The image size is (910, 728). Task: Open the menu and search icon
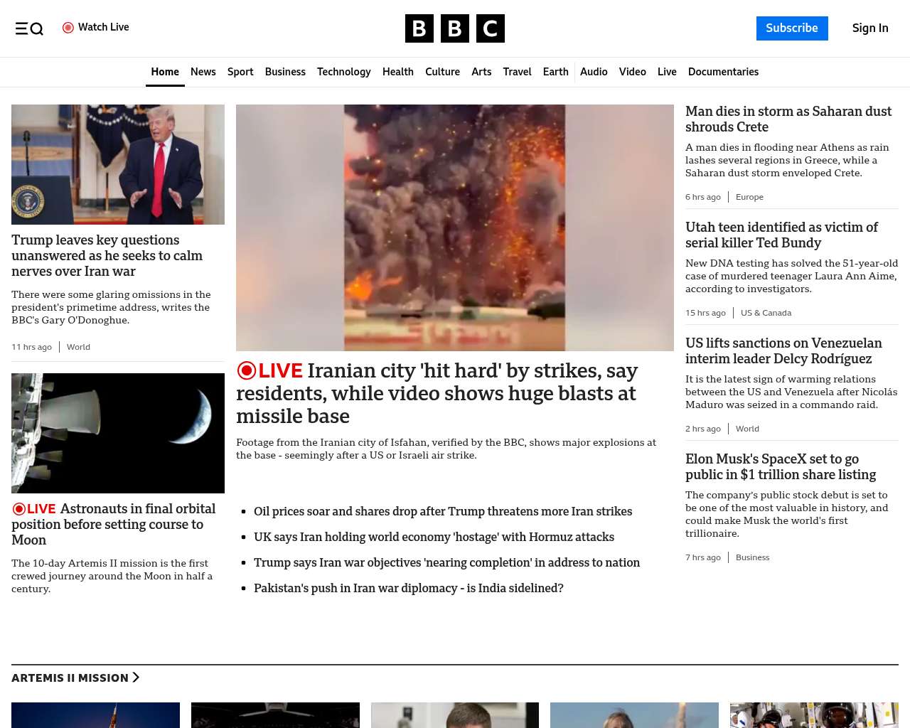coord(29,28)
